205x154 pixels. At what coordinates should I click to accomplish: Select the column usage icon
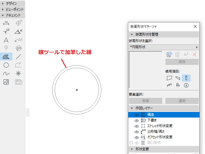[x=186, y=78]
